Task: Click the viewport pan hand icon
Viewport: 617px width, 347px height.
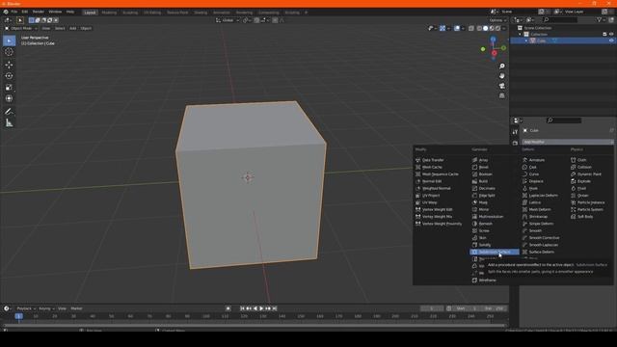Action: (501, 76)
